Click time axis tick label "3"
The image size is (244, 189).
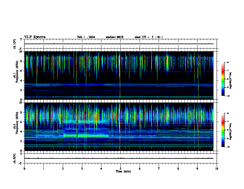point(82,169)
